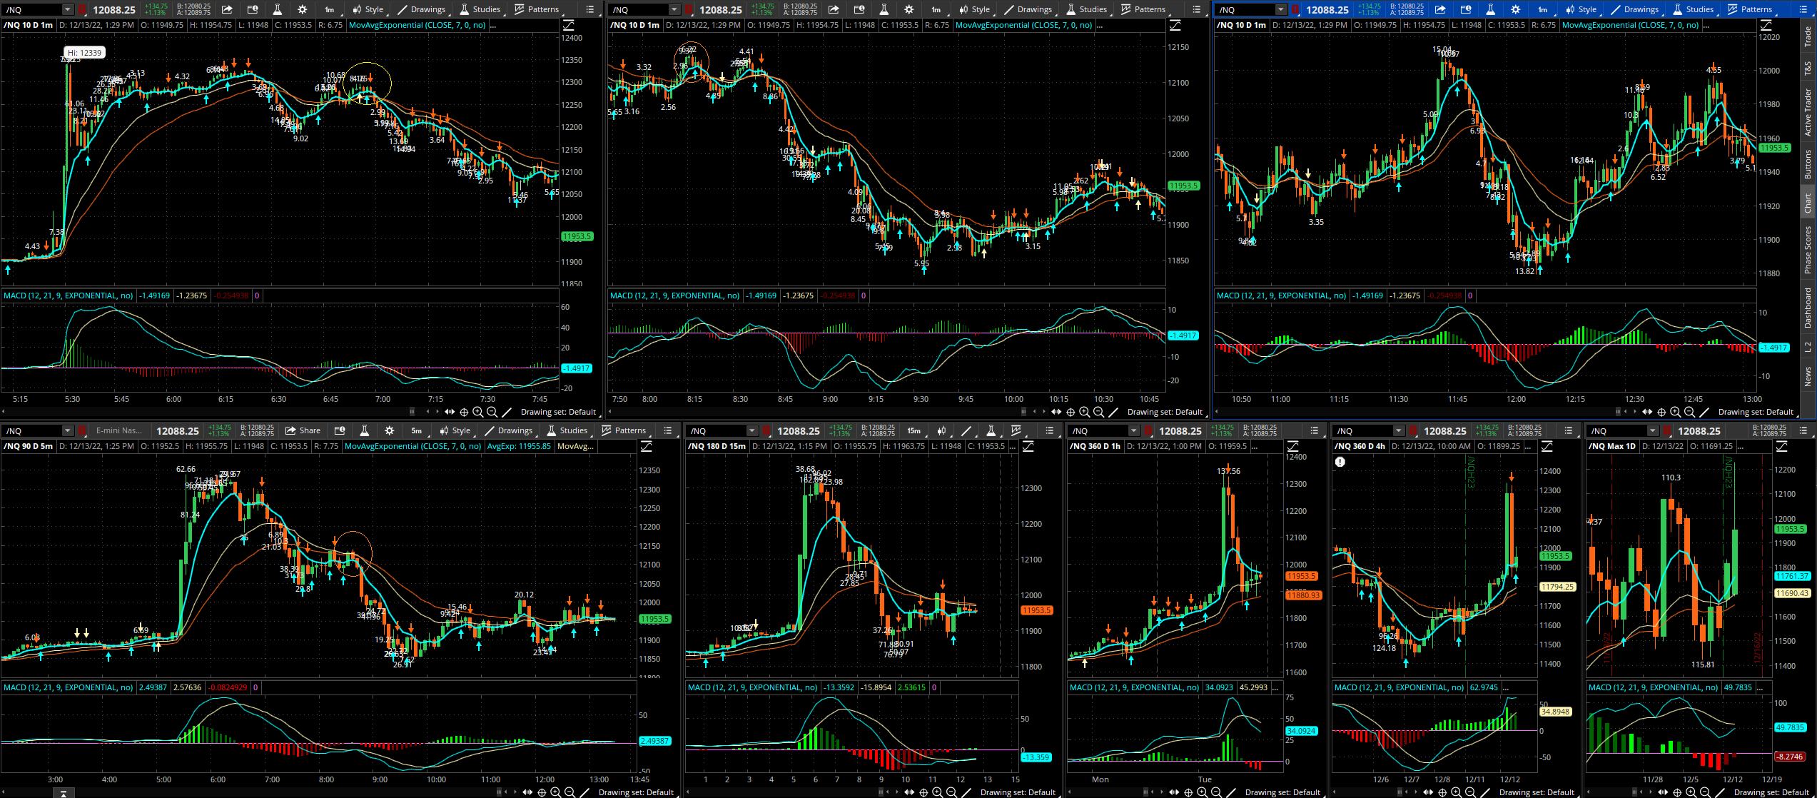The width and height of the screenshot is (1817, 798).
Task: Open share menu in top-left 1m chart
Action: [x=227, y=9]
